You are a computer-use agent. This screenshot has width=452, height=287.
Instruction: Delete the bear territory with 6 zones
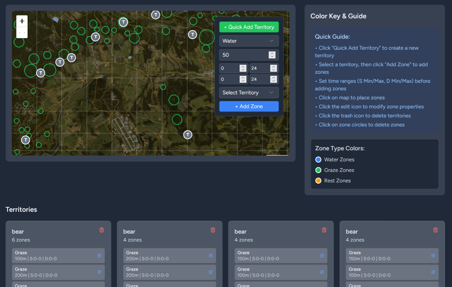[x=102, y=230]
